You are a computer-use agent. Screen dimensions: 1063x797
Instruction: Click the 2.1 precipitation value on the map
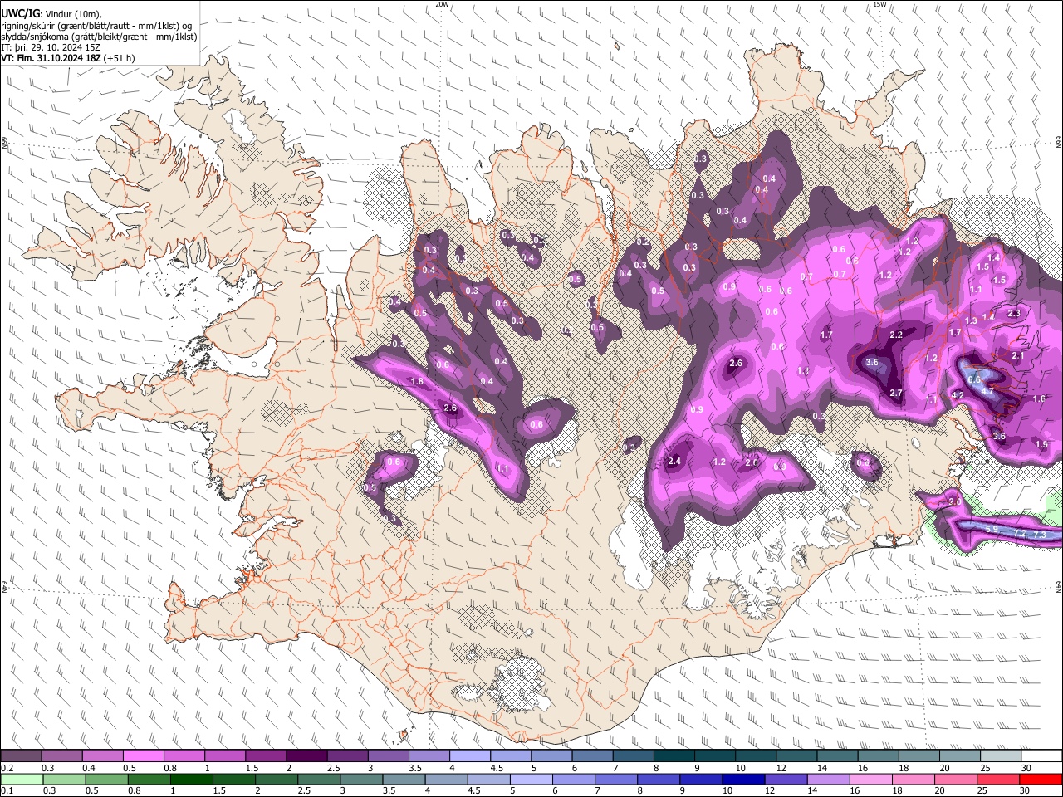click(x=1018, y=355)
